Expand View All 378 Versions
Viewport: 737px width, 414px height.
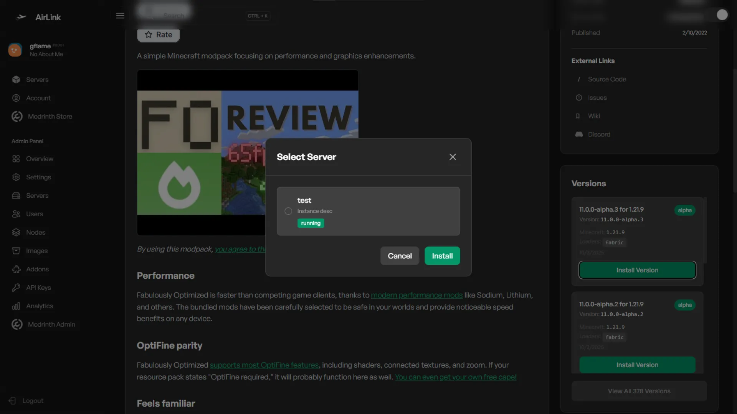pos(639,391)
